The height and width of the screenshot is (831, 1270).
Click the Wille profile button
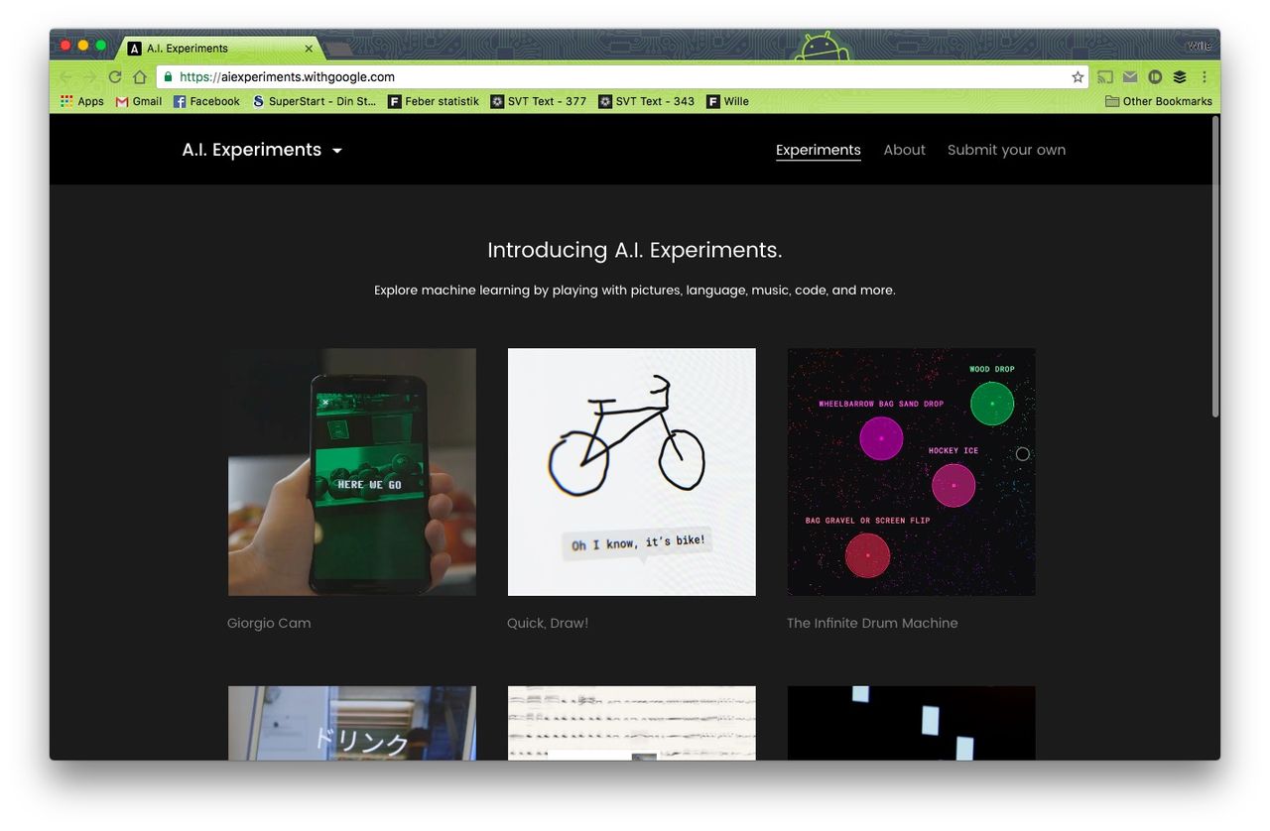(1199, 46)
